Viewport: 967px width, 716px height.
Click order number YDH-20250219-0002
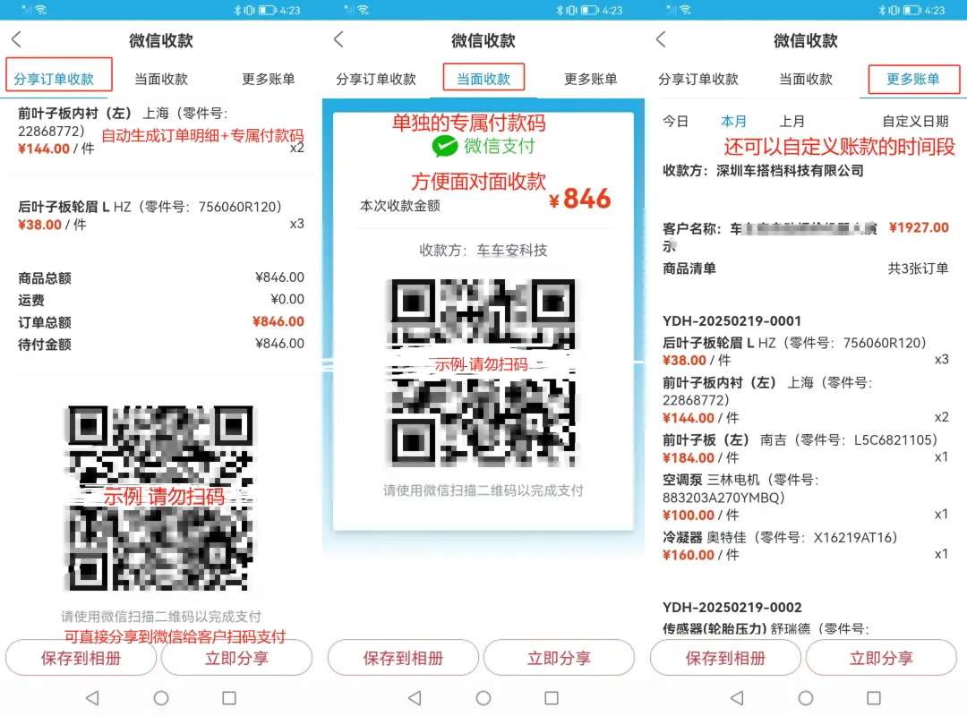coord(732,607)
